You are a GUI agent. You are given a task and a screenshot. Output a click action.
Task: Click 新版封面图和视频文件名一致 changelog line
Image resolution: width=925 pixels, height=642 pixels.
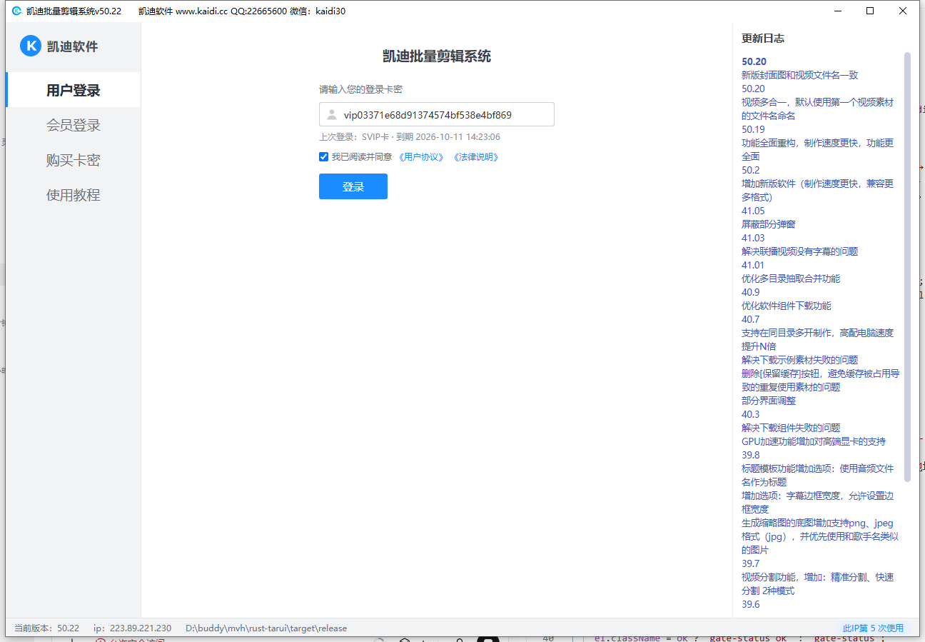[x=799, y=75]
